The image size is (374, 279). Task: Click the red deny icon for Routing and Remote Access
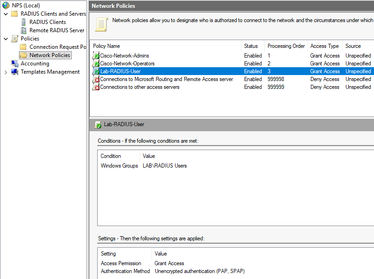click(x=96, y=79)
